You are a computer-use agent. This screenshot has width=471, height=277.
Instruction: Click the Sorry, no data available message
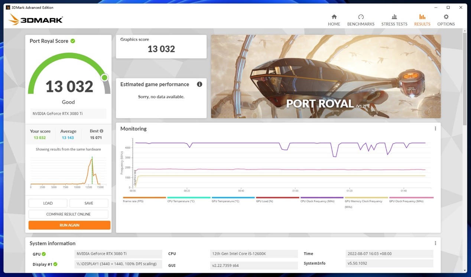click(161, 96)
